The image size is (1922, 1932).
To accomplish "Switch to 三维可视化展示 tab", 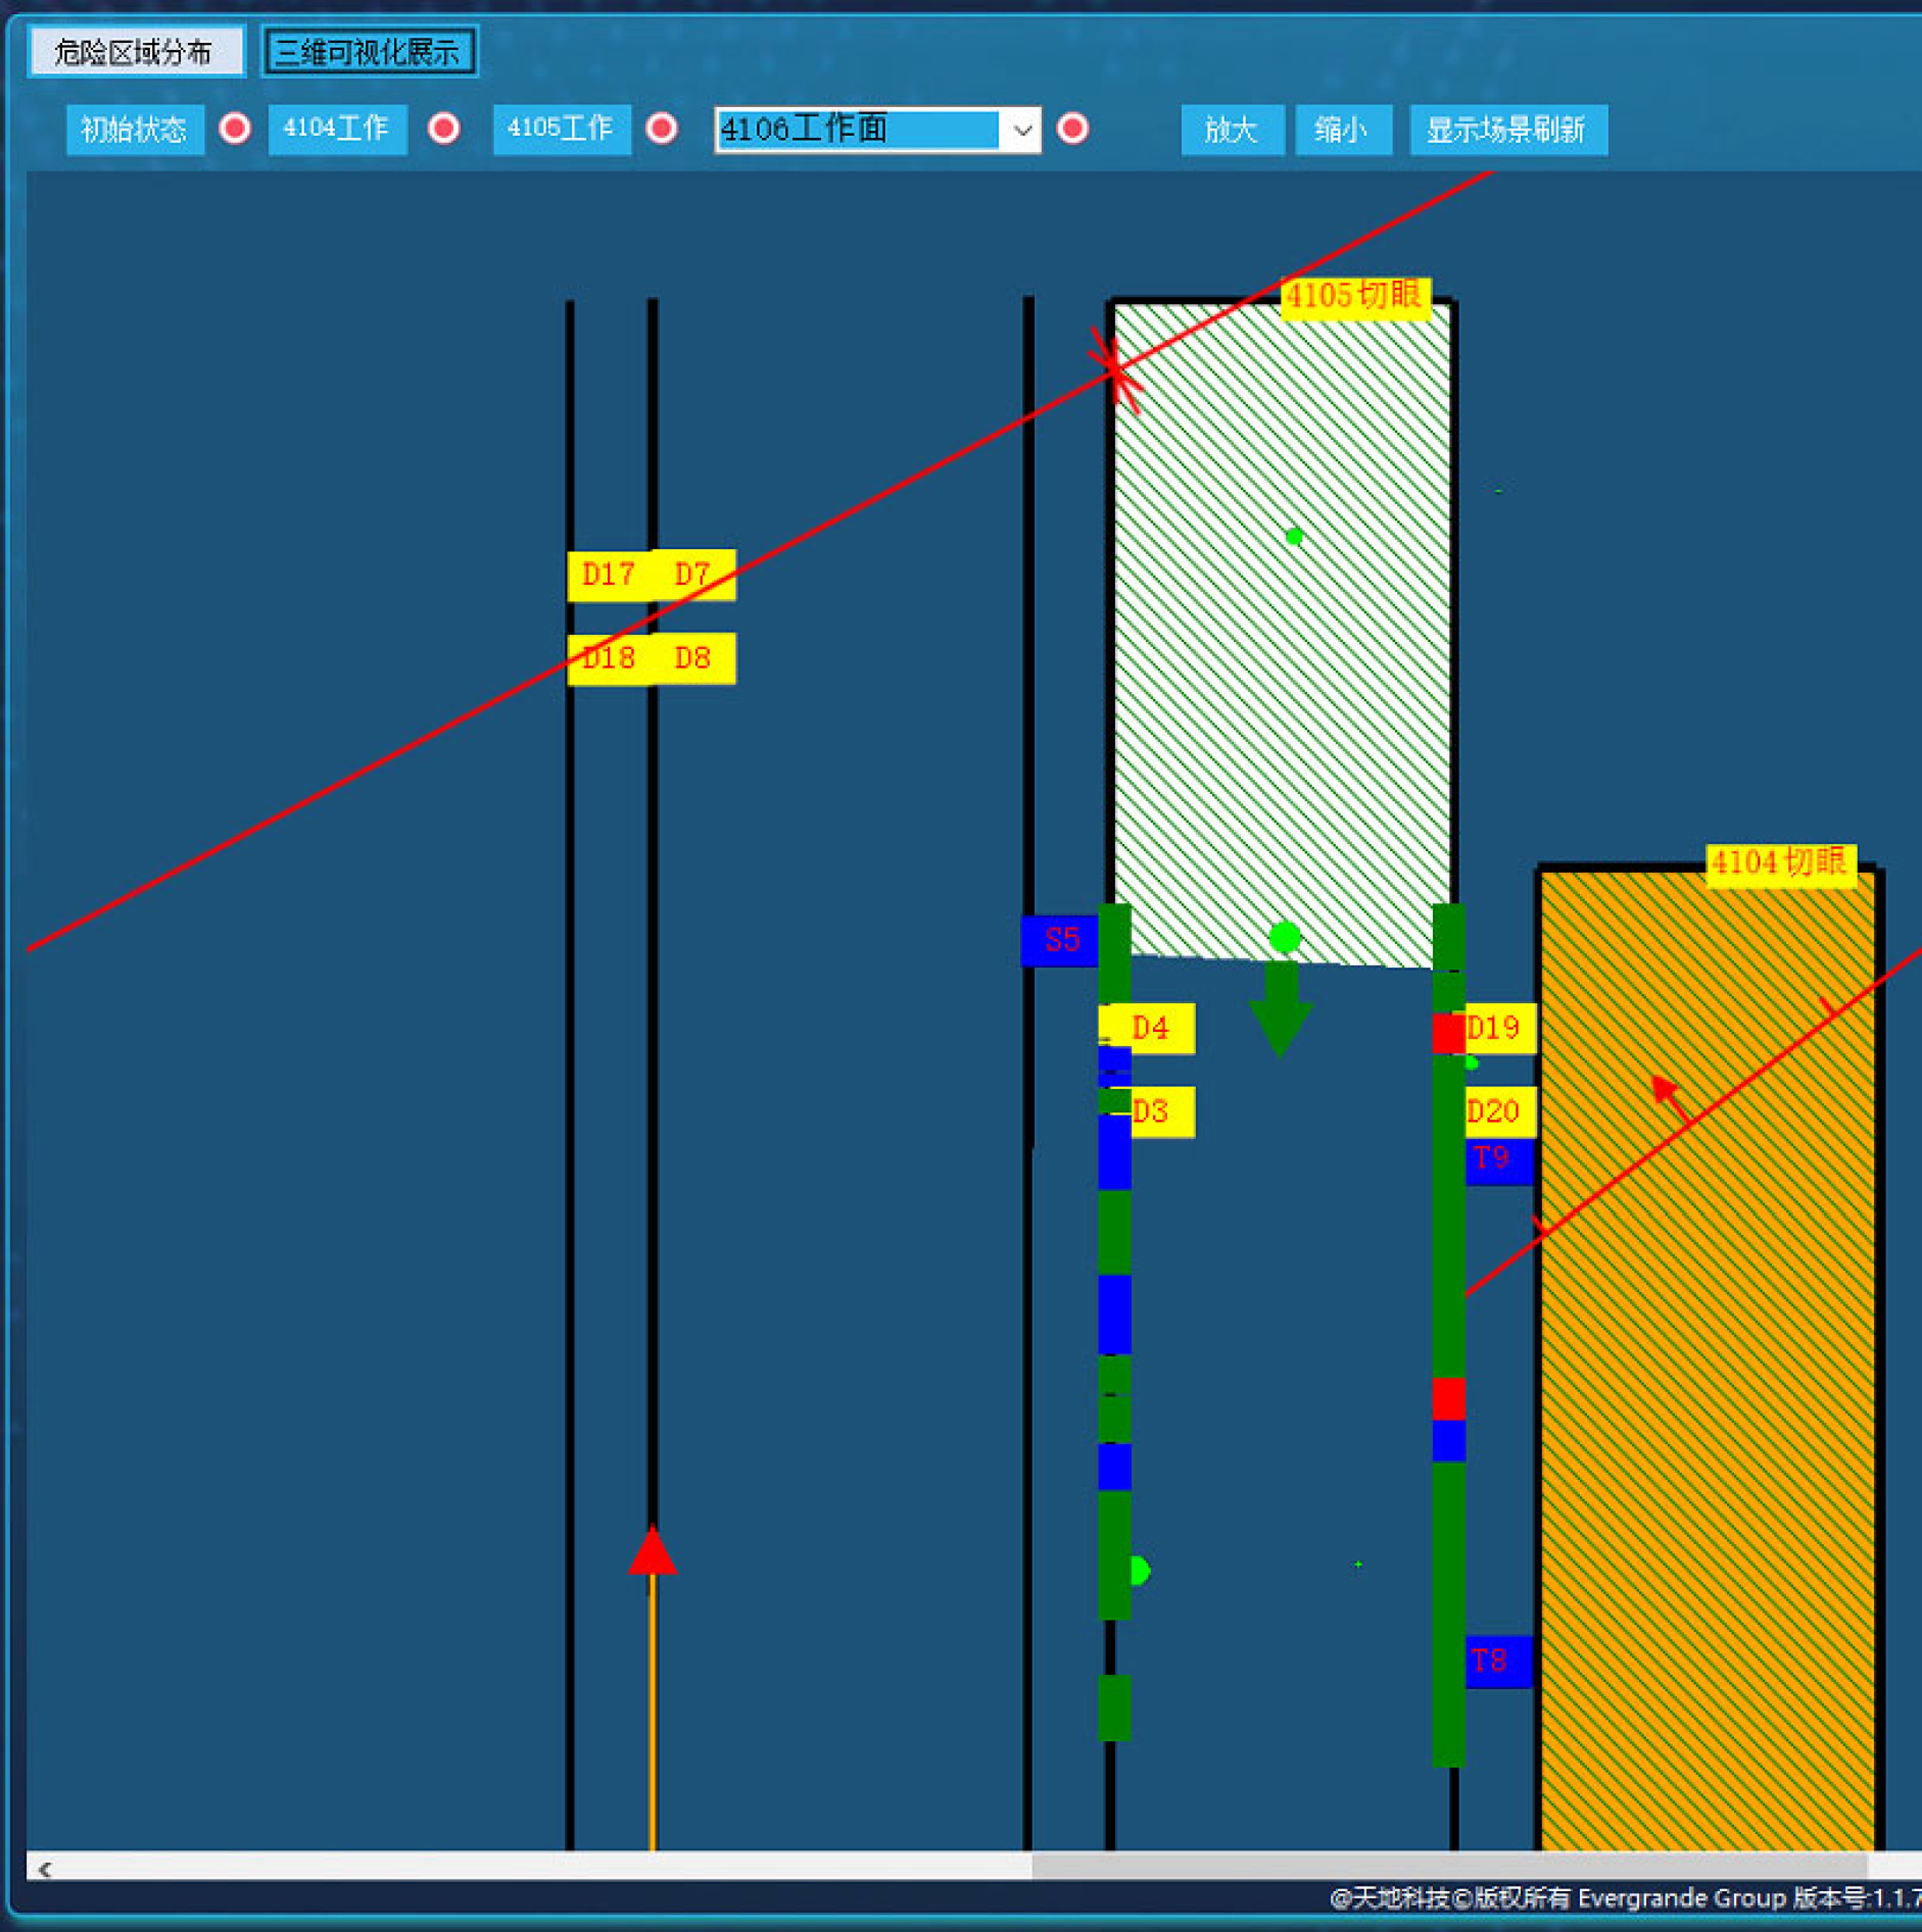I will (x=368, y=52).
